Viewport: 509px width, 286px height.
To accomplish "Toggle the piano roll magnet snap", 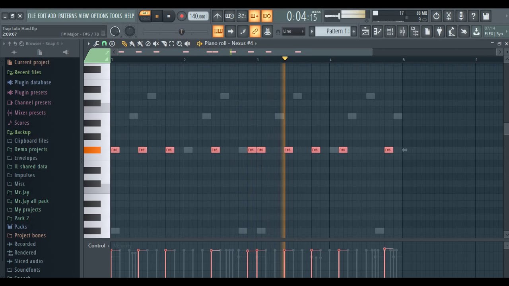I will [104, 44].
